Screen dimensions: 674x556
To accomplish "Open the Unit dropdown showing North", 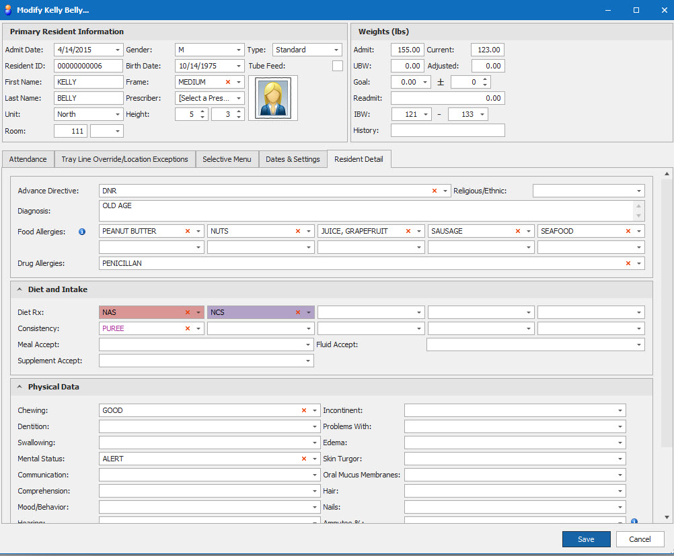I will 117,114.
